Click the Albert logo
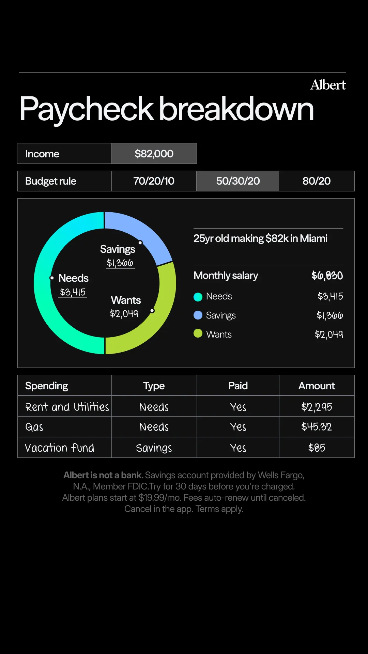368x654 pixels. tap(328, 85)
